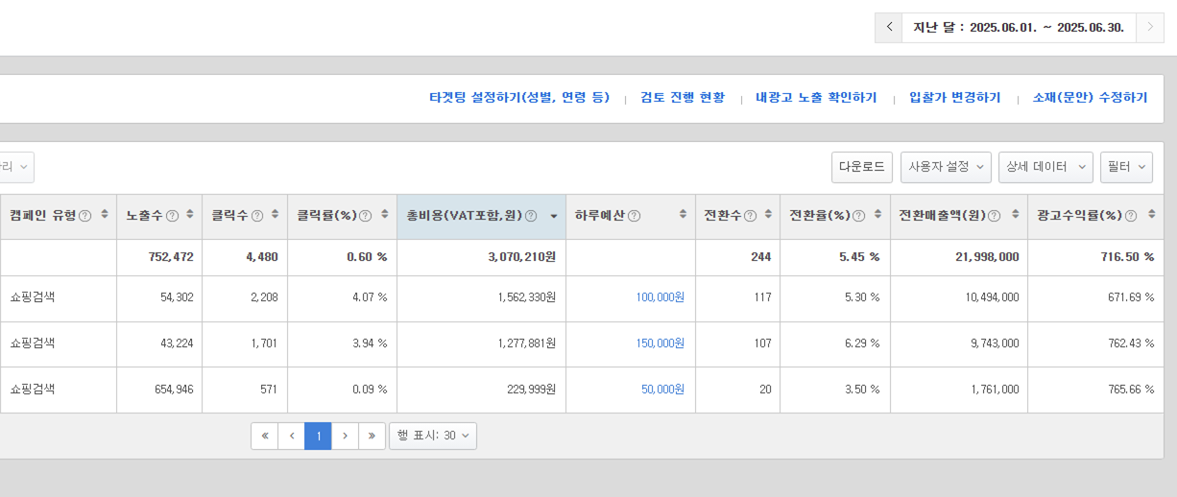Edit the 100,000원 daily budget
The height and width of the screenshot is (497, 1177).
(x=660, y=297)
